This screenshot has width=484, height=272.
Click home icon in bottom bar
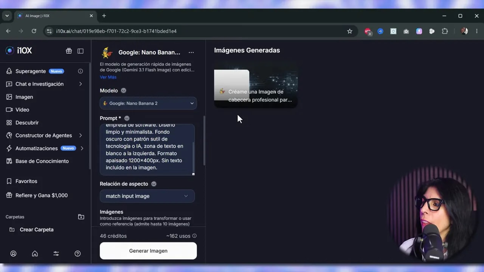(35, 253)
